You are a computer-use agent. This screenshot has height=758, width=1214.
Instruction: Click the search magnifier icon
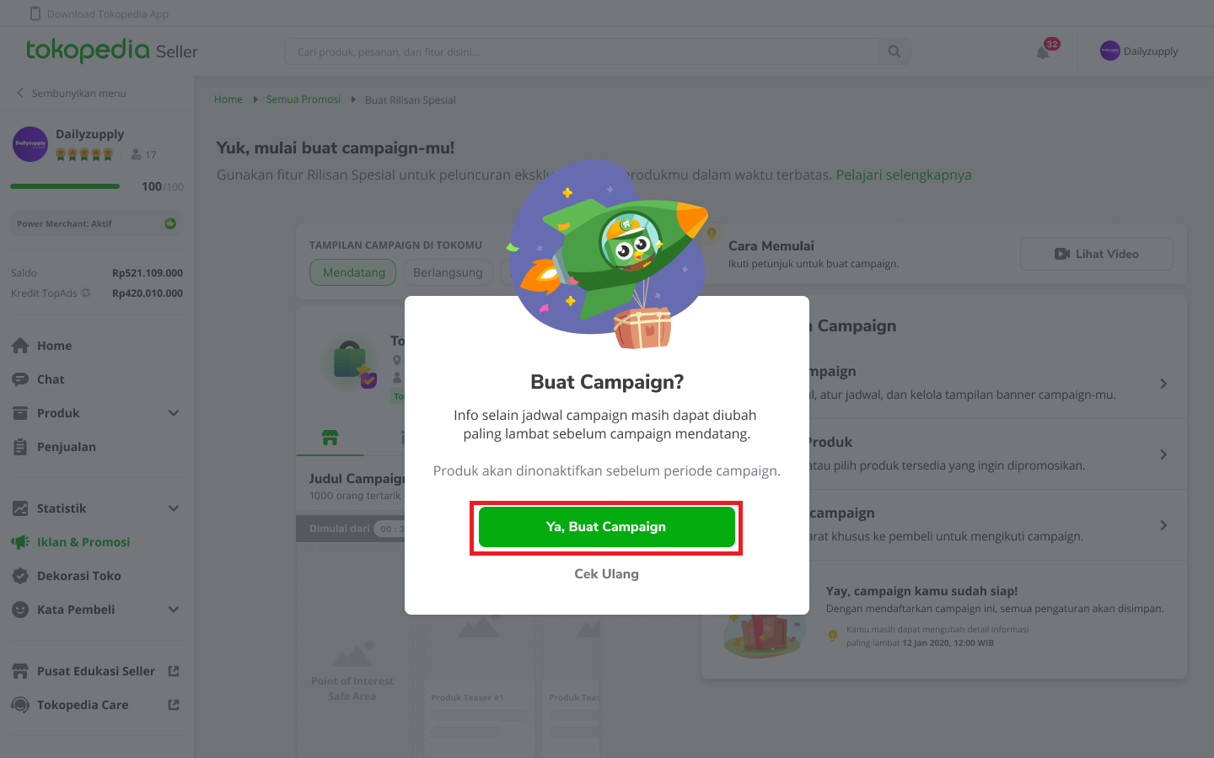[894, 51]
